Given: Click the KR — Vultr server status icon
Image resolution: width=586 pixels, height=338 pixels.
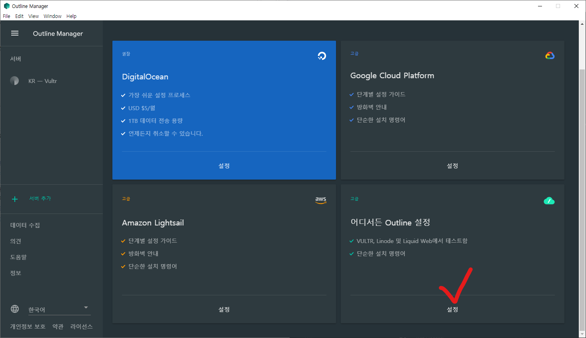Looking at the screenshot, I should click(14, 81).
